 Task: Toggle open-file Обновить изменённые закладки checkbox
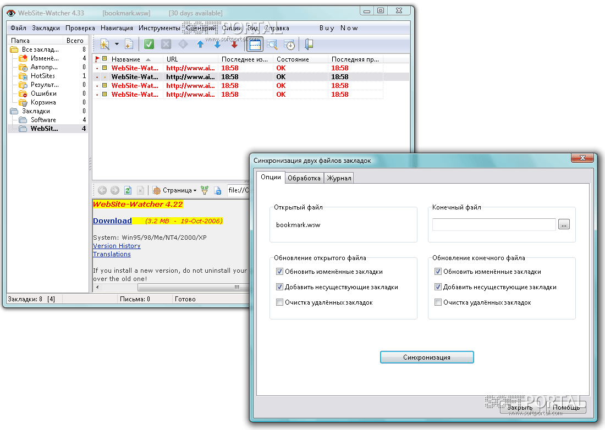(x=280, y=272)
